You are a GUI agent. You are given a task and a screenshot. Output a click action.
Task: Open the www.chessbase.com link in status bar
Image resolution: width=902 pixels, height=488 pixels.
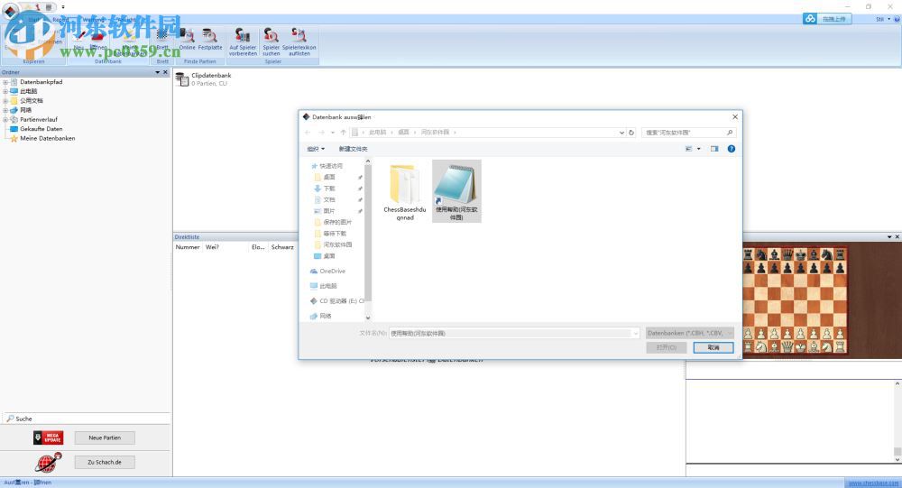[x=873, y=483]
